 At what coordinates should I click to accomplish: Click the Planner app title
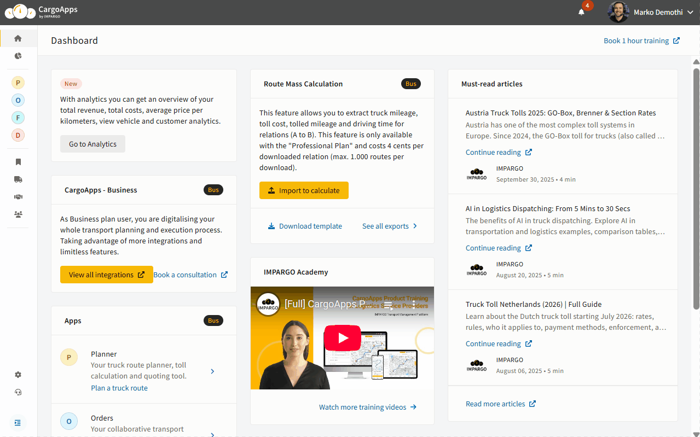pyautogui.click(x=104, y=354)
